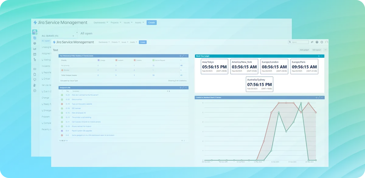365x178 pixels.
Task: Click the Asia/Tokyo clock card
Action: coord(214,67)
